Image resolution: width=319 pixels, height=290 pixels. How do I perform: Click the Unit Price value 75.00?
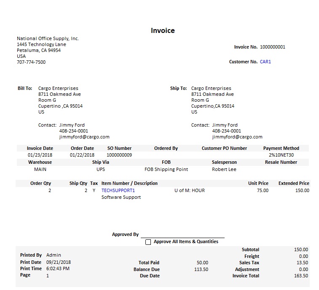pos(263,190)
